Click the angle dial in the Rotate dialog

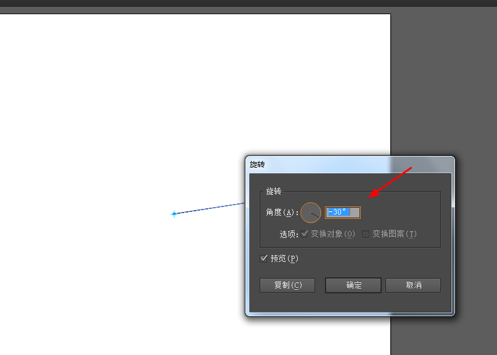click(311, 213)
